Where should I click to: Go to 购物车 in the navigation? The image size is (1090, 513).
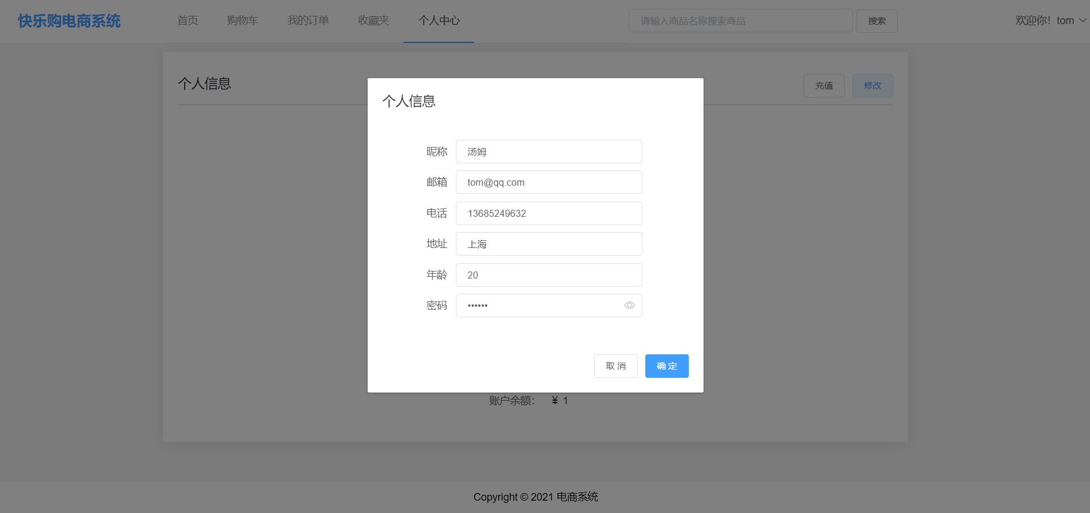[242, 21]
